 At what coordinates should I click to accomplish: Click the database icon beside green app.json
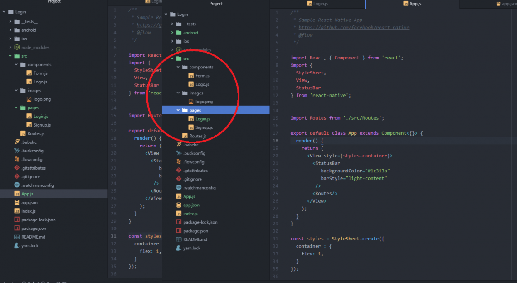[179, 205]
